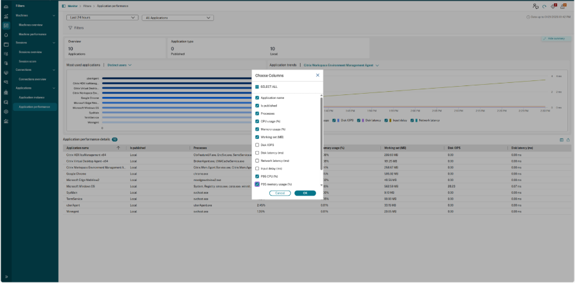Click the user feedback icon in top bar

[x=536, y=6]
